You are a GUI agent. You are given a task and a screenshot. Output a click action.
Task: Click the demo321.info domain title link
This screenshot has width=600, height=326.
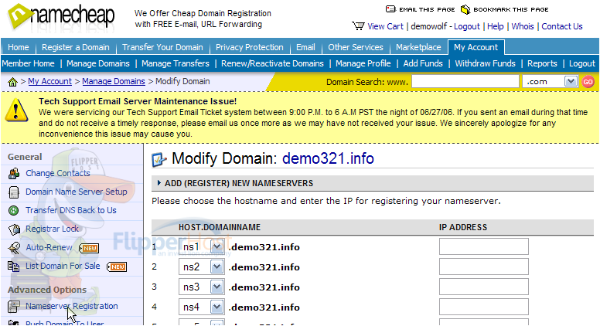(x=328, y=158)
